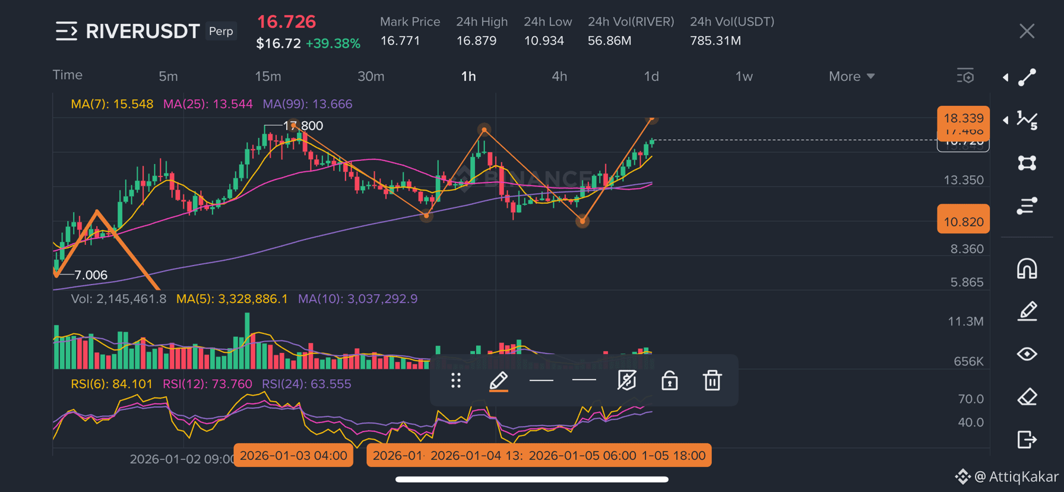Tap the RSI(12) indicator label

pyautogui.click(x=208, y=384)
